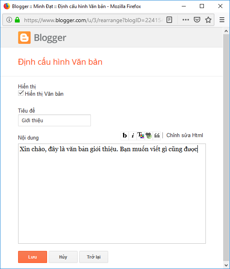Focus the Tiêu đề title input field
This screenshot has height=269, width=230.
[54, 121]
